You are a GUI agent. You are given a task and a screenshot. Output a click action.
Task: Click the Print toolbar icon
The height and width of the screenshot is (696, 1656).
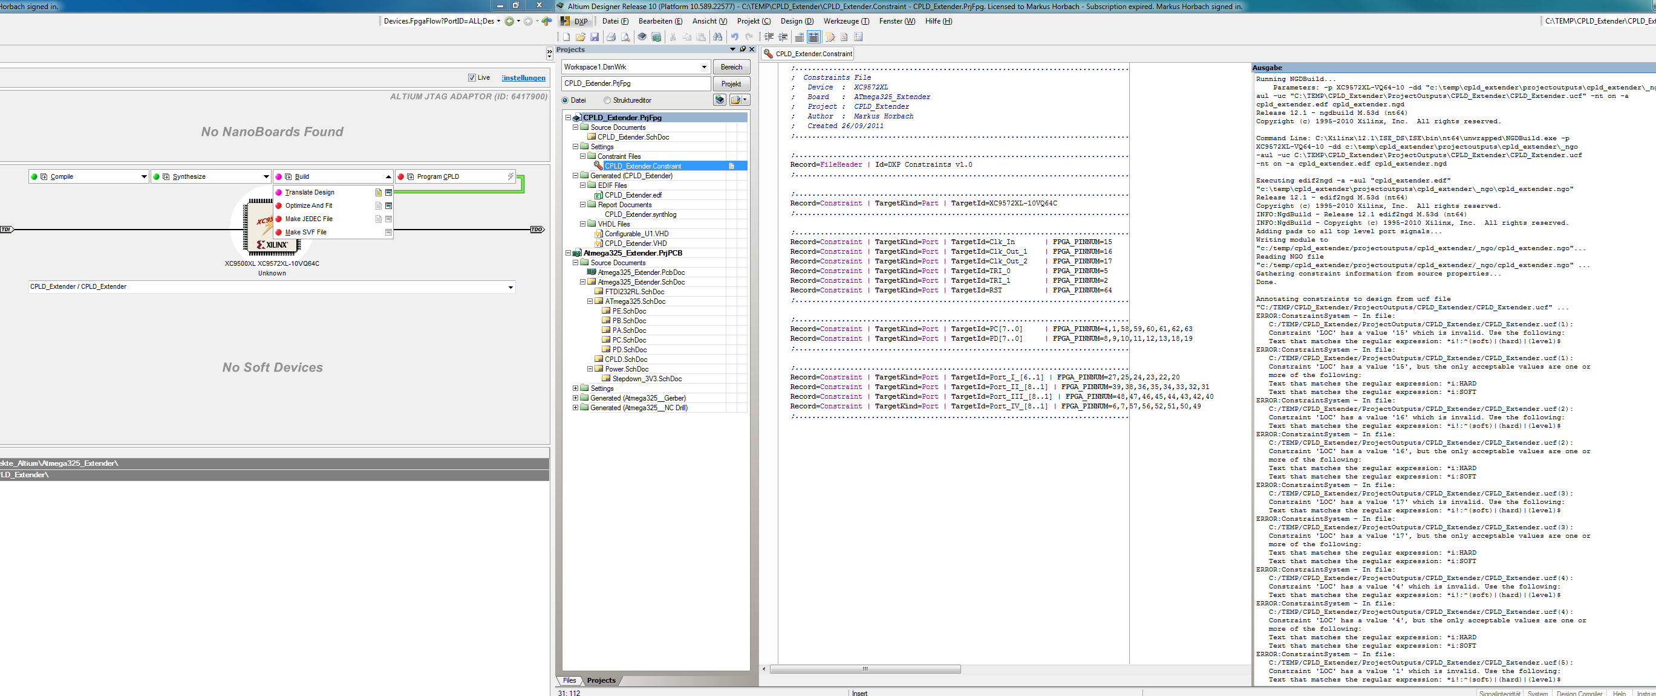coord(611,37)
